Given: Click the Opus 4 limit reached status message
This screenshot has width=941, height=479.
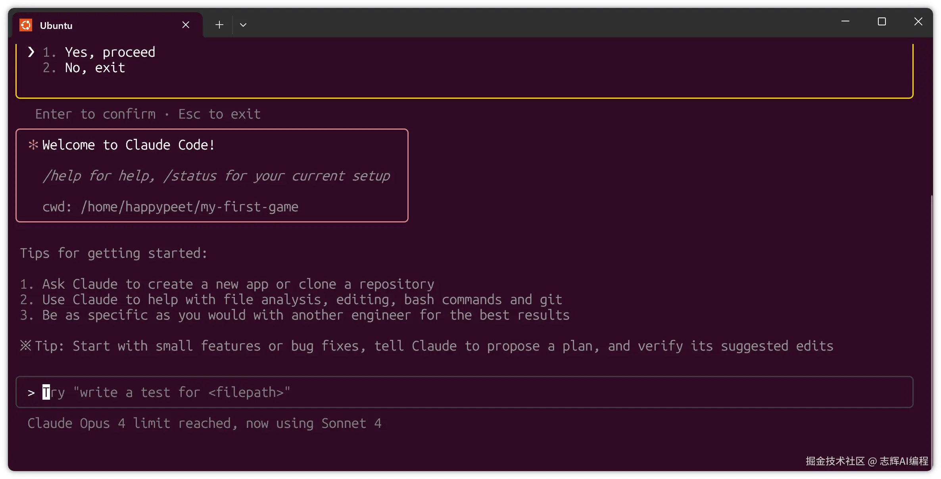Looking at the screenshot, I should pos(204,423).
